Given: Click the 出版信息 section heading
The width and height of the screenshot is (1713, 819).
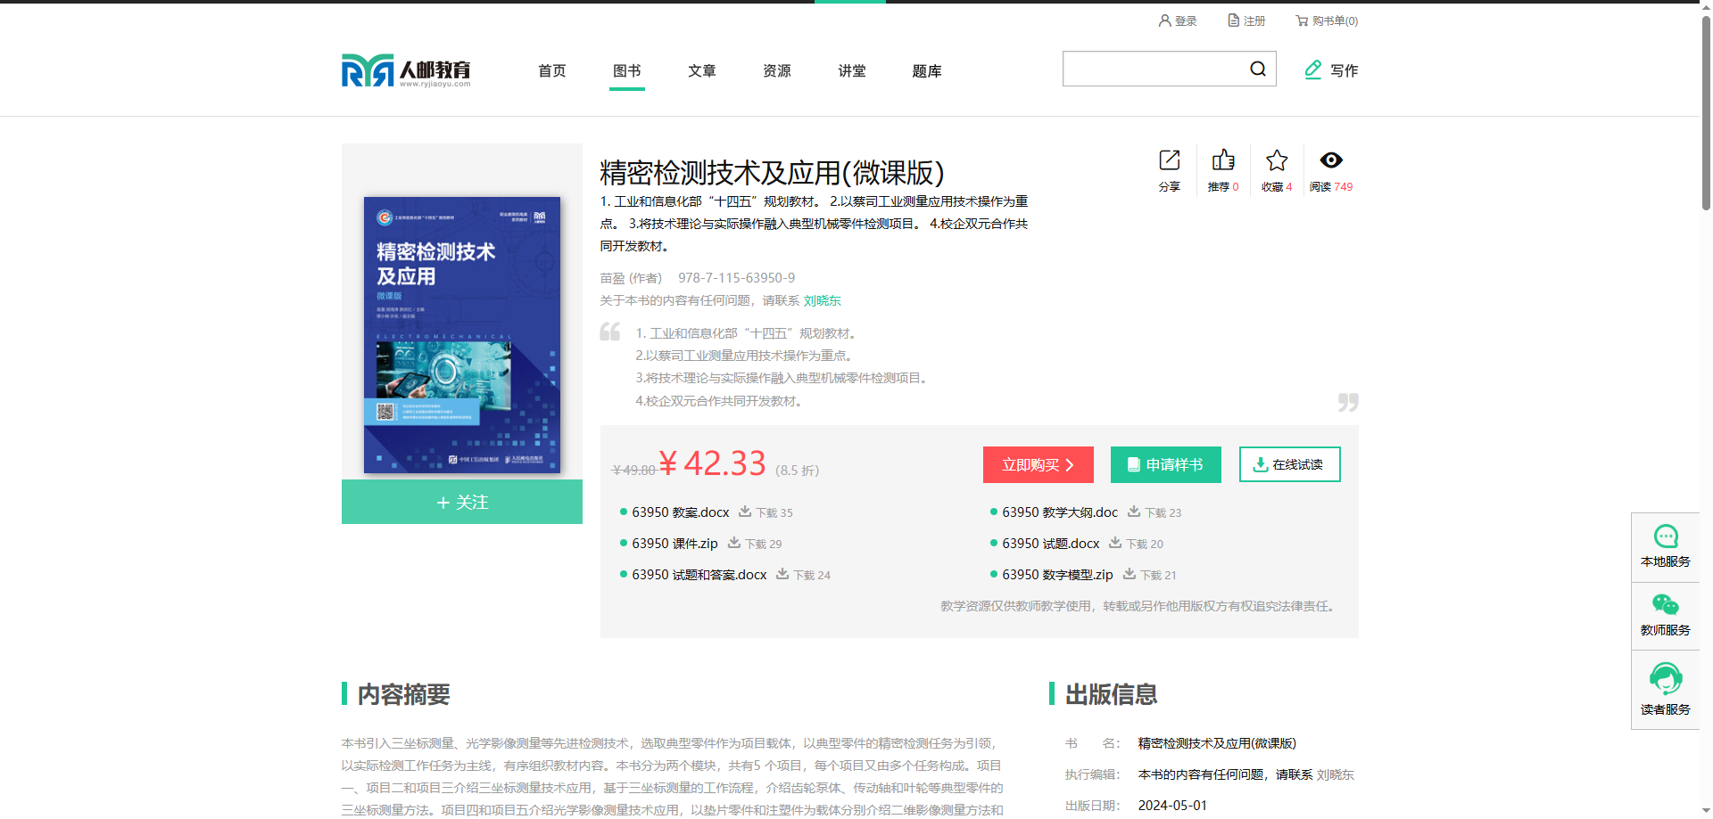Looking at the screenshot, I should point(1112,694).
